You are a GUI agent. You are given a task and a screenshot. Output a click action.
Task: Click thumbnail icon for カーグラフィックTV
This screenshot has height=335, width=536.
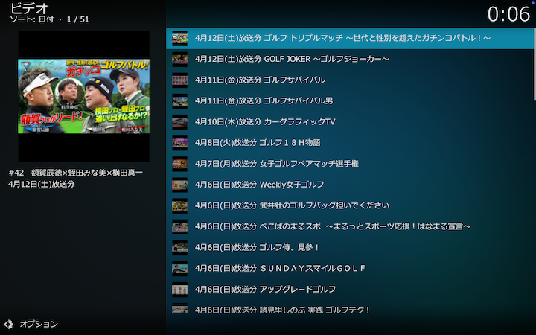(179, 121)
